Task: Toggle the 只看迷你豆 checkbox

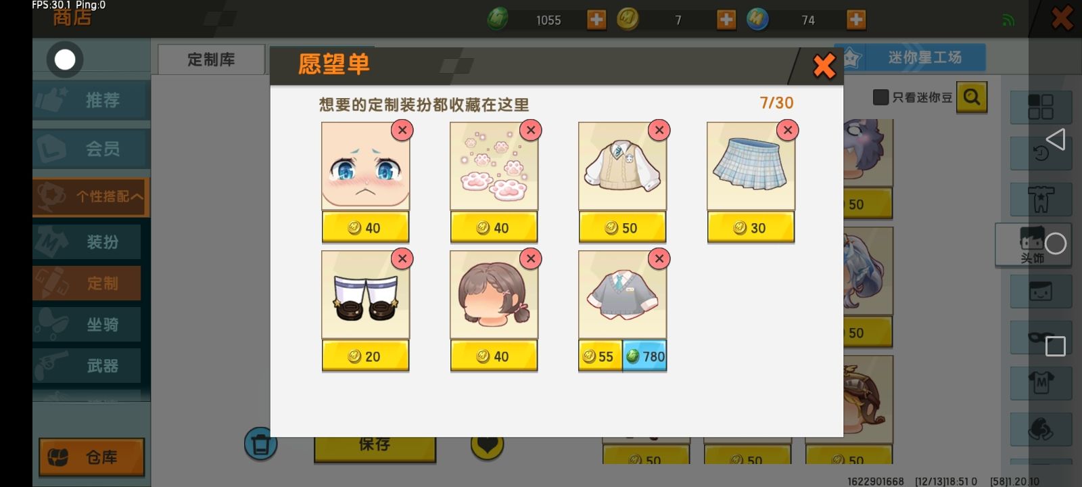Action: coord(880,97)
